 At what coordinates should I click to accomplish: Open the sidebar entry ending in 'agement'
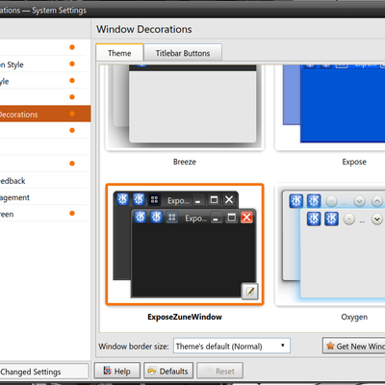(43, 197)
